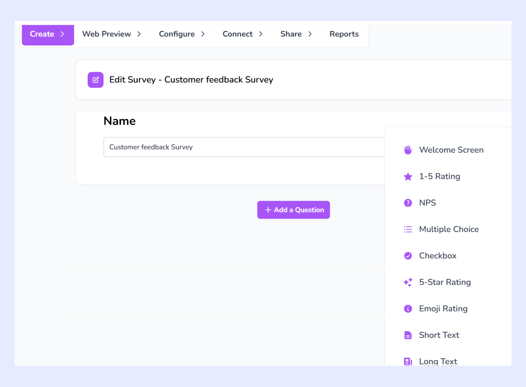Click the Emoji Rating info icon
This screenshot has height=387, width=526.
408,308
